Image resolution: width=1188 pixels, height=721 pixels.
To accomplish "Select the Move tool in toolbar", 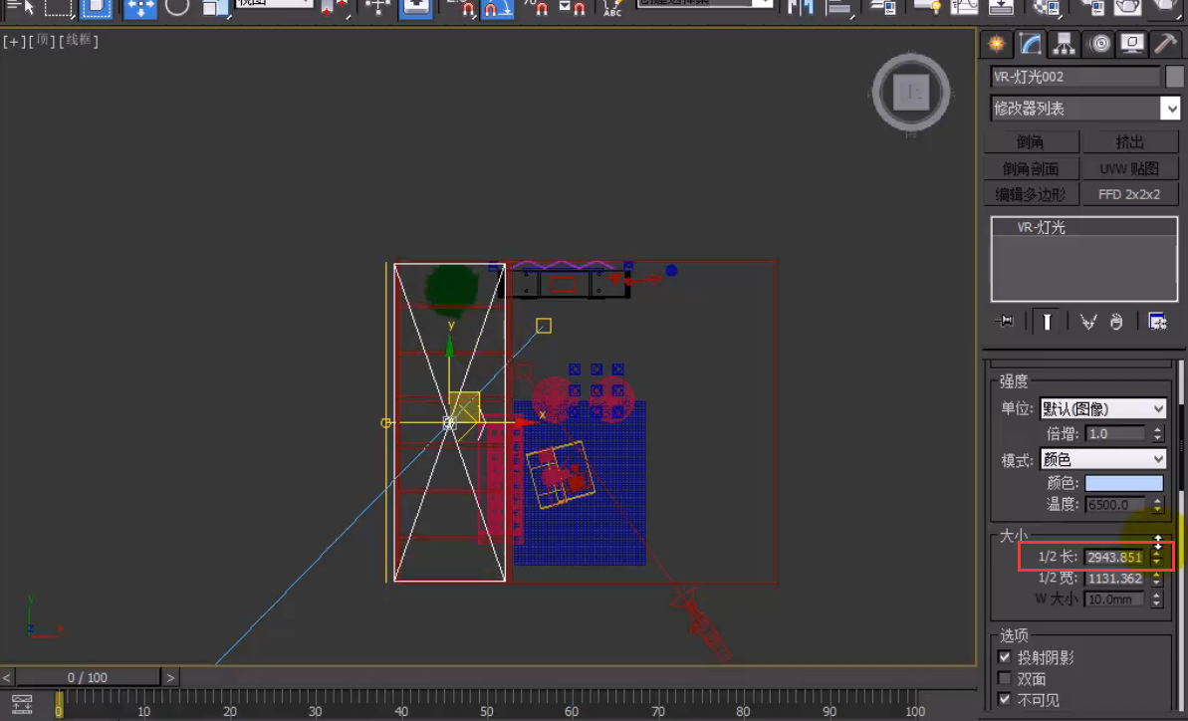I will click(140, 7).
